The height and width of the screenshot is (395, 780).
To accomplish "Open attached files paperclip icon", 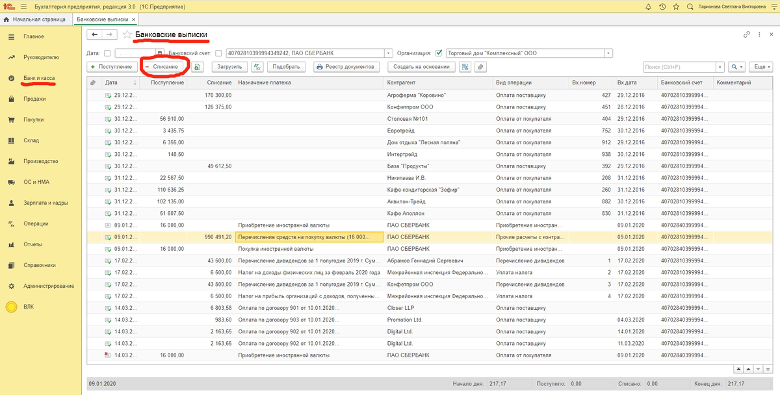I will pos(480,66).
